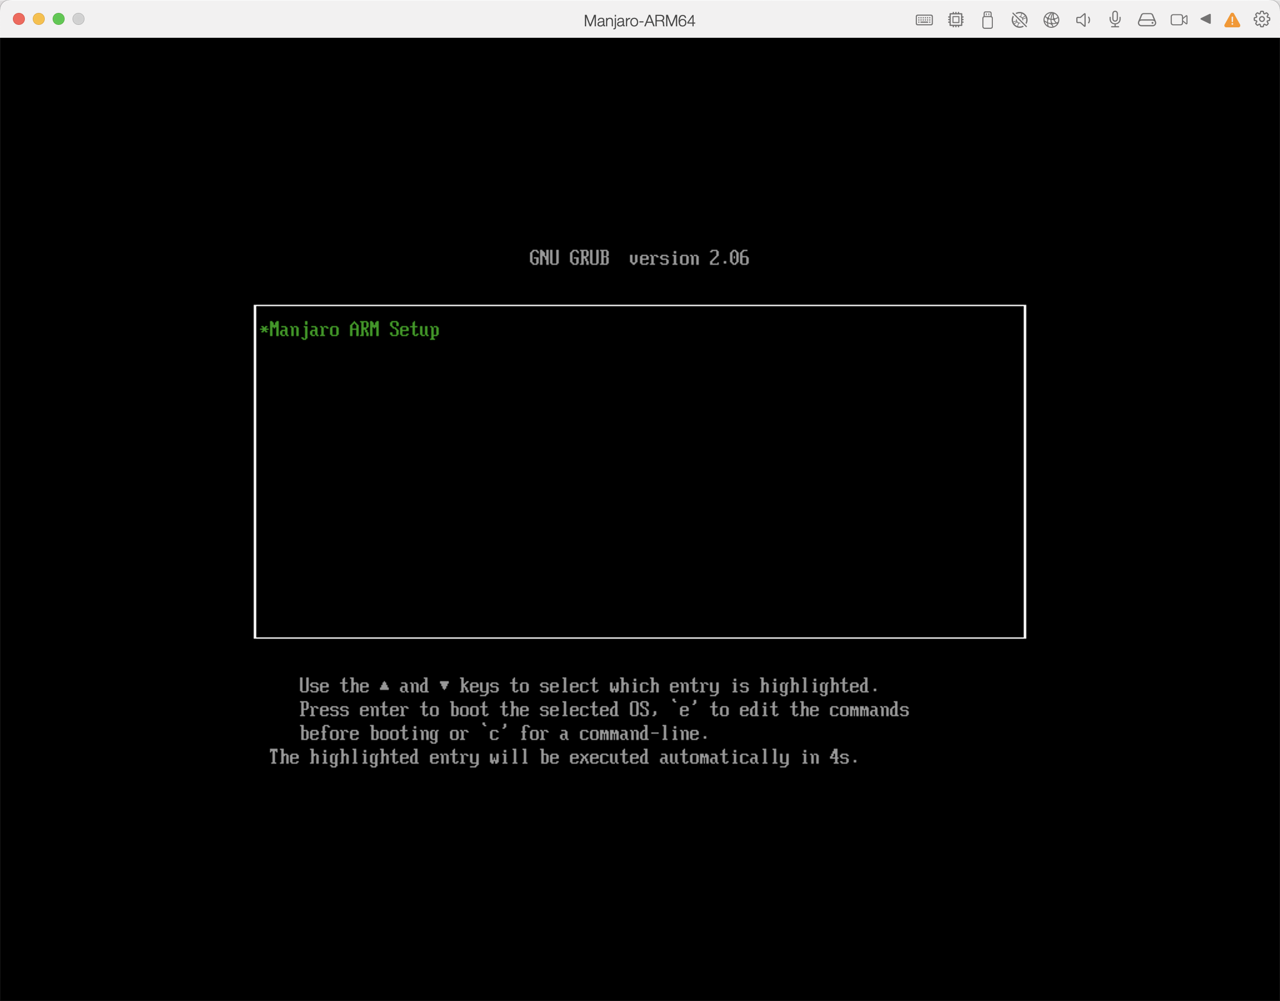The image size is (1280, 1001).
Task: Click the Manjaro-ARM64 window title
Action: coord(640,20)
